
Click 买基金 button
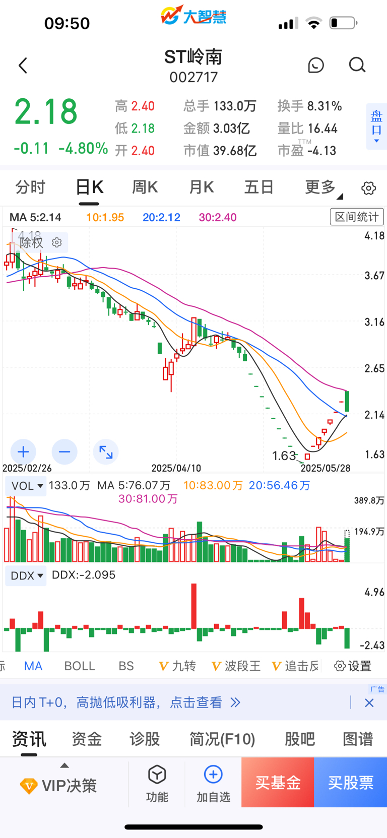point(278,783)
